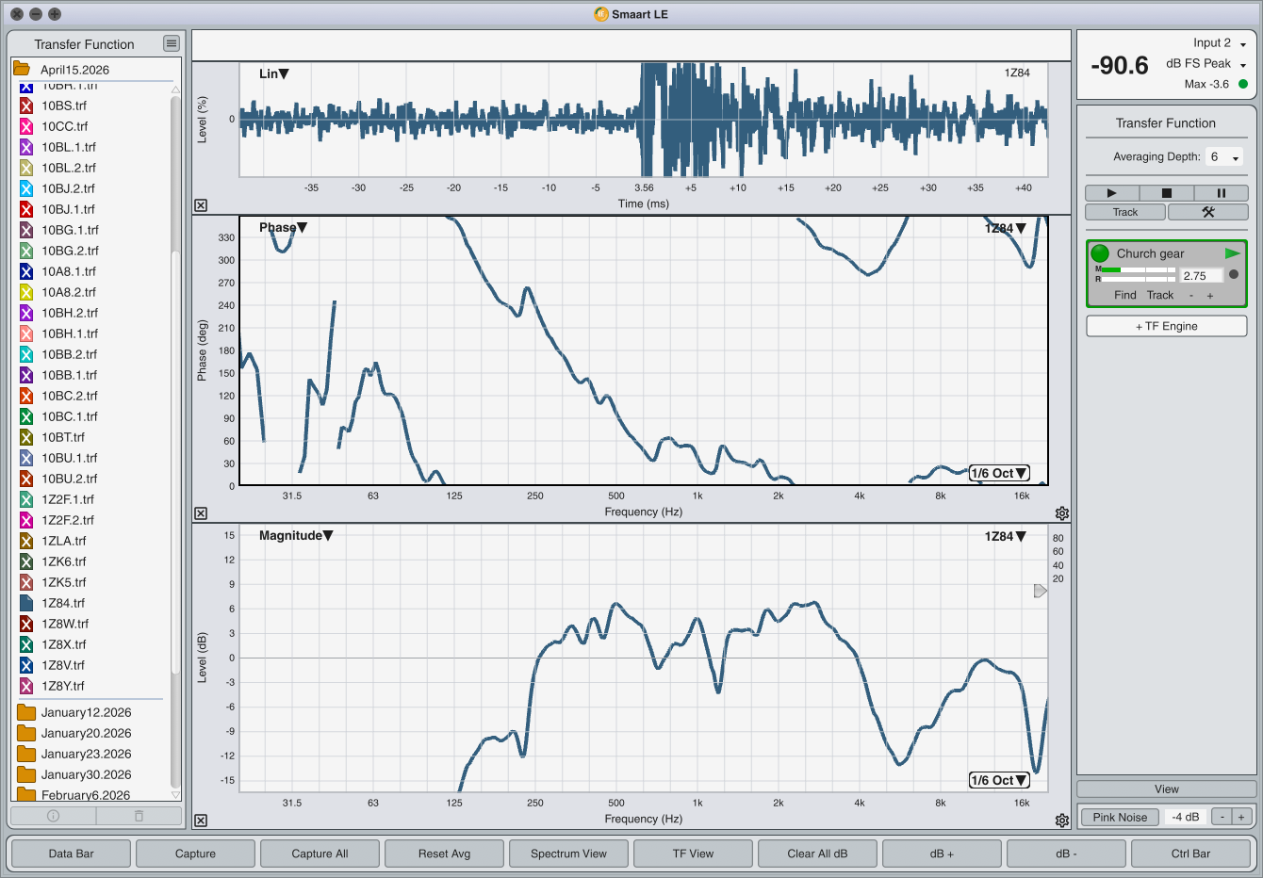Toggle the Church gear green enable indicator
1263x878 pixels.
pos(1100,253)
